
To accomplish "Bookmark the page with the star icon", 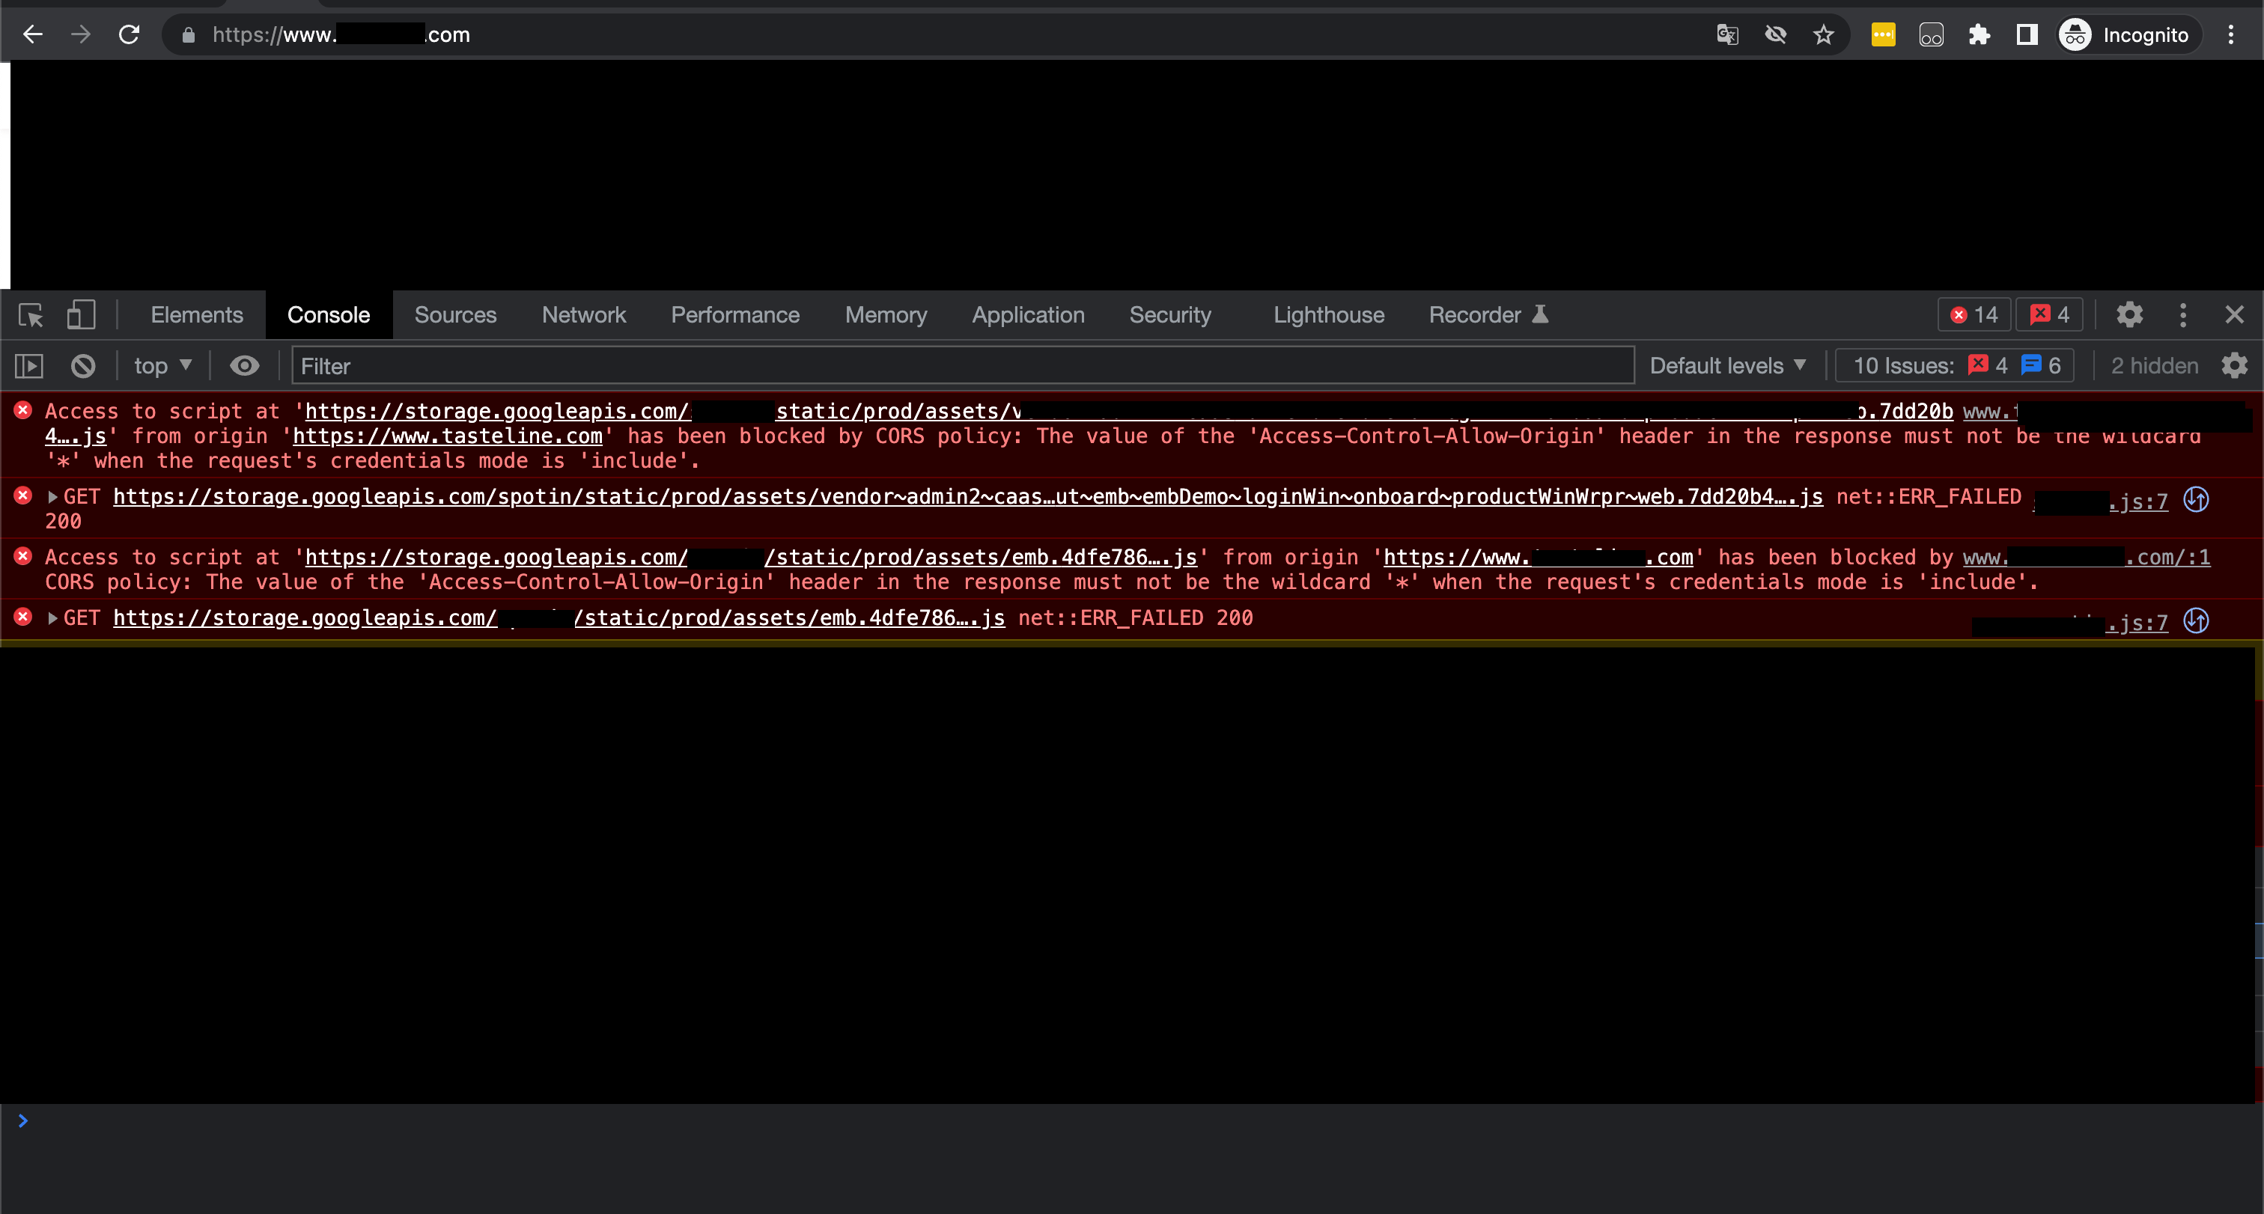I will coord(1823,35).
